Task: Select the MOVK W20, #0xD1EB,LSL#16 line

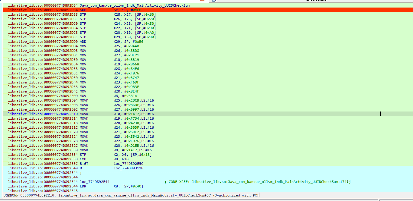Action: (x=81, y=146)
